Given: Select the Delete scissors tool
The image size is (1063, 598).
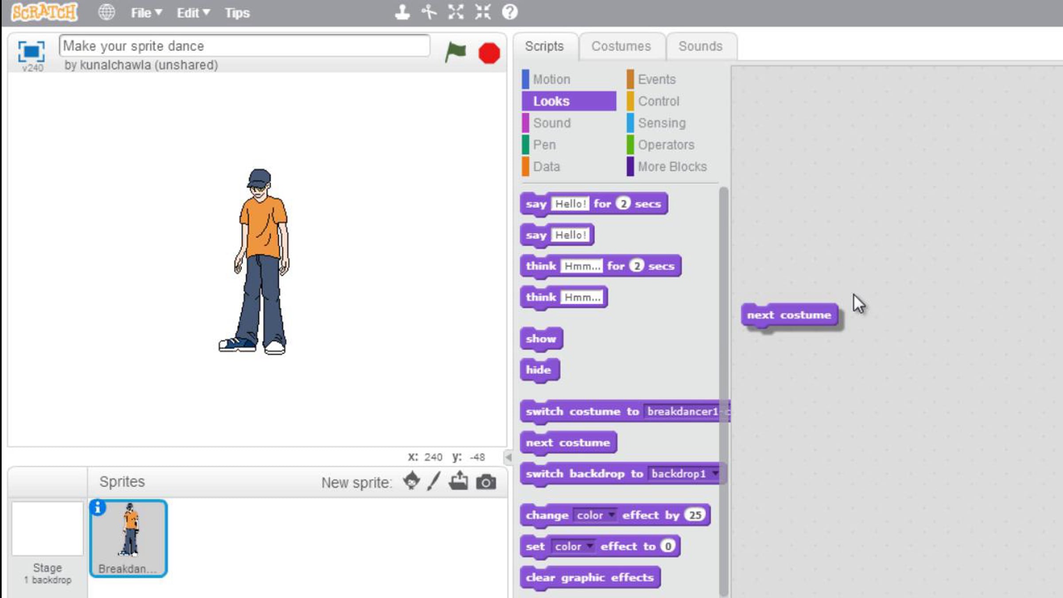Looking at the screenshot, I should (429, 12).
